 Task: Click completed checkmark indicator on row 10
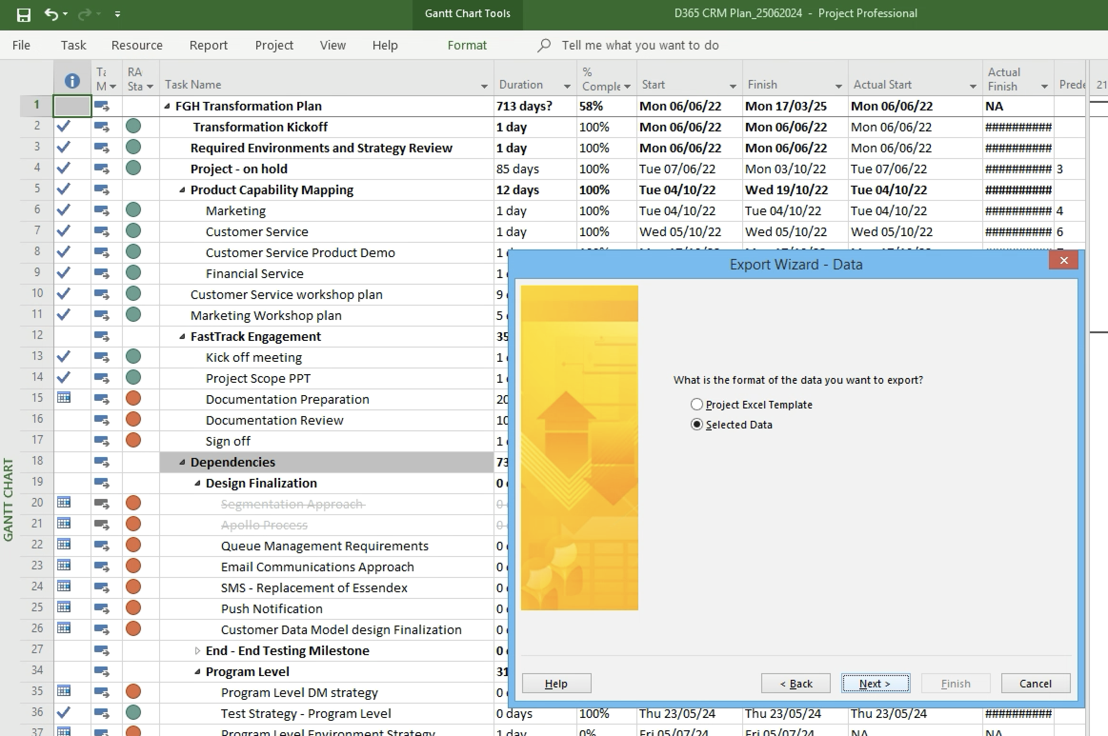pyautogui.click(x=64, y=294)
